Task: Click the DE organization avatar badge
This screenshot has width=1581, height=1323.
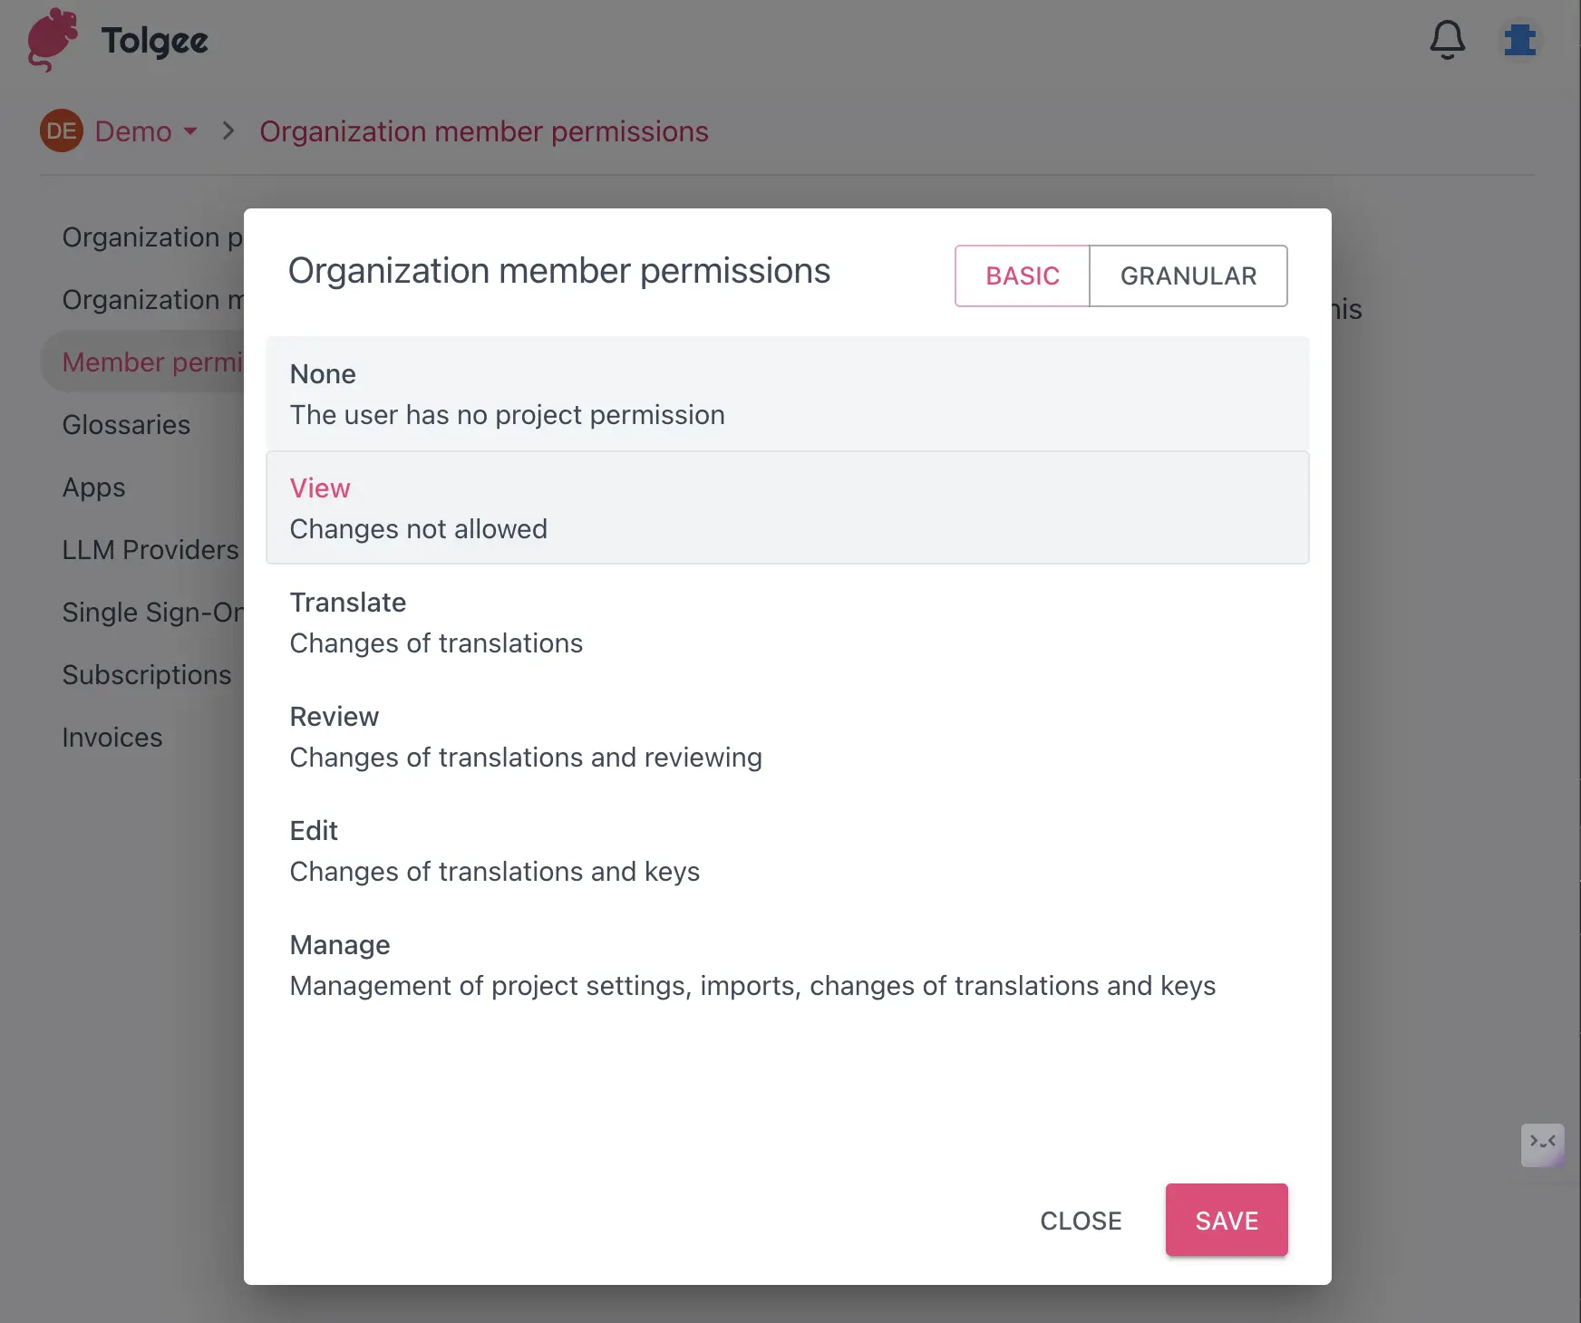Action: click(x=60, y=131)
